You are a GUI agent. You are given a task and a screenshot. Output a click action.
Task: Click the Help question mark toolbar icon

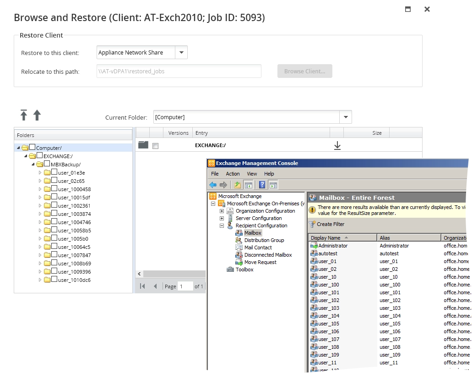(262, 185)
